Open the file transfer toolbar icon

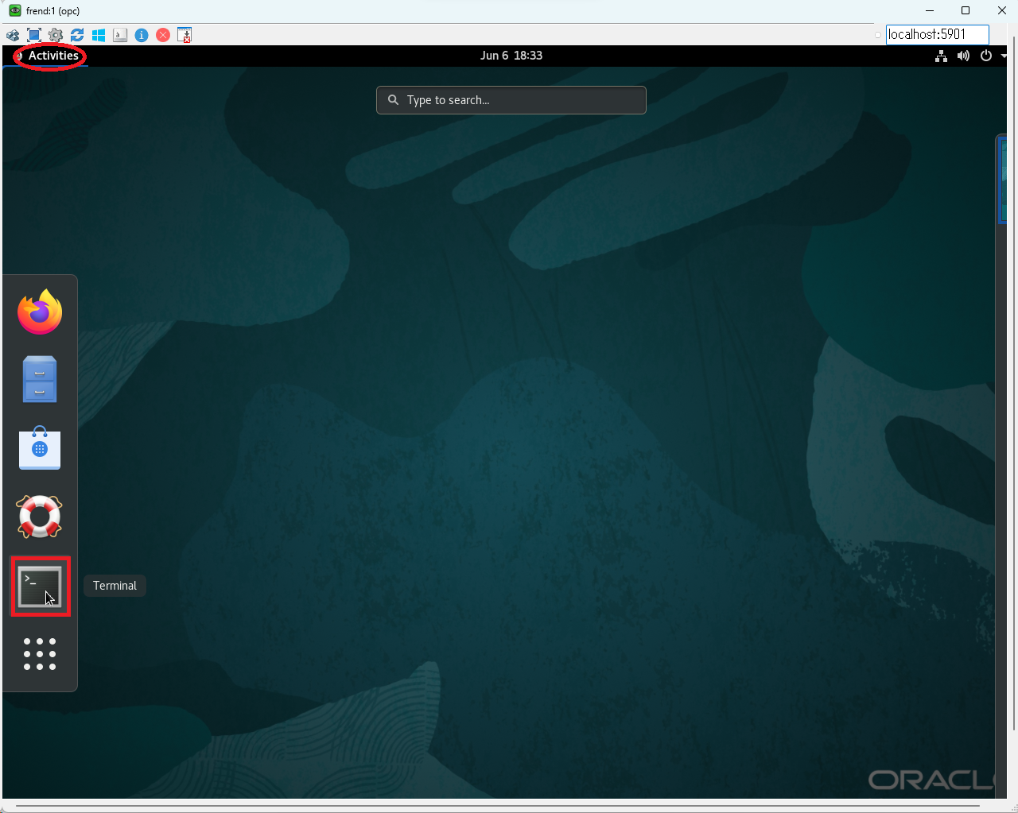pos(185,35)
